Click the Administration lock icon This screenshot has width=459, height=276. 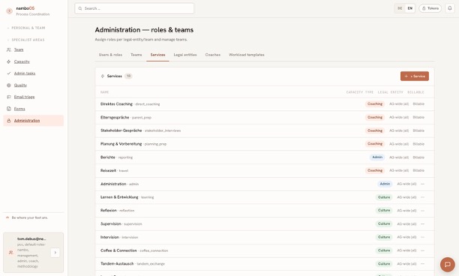(x=9, y=121)
